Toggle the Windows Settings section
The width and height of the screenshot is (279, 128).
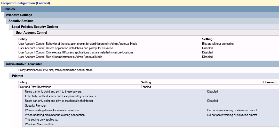[19, 15]
